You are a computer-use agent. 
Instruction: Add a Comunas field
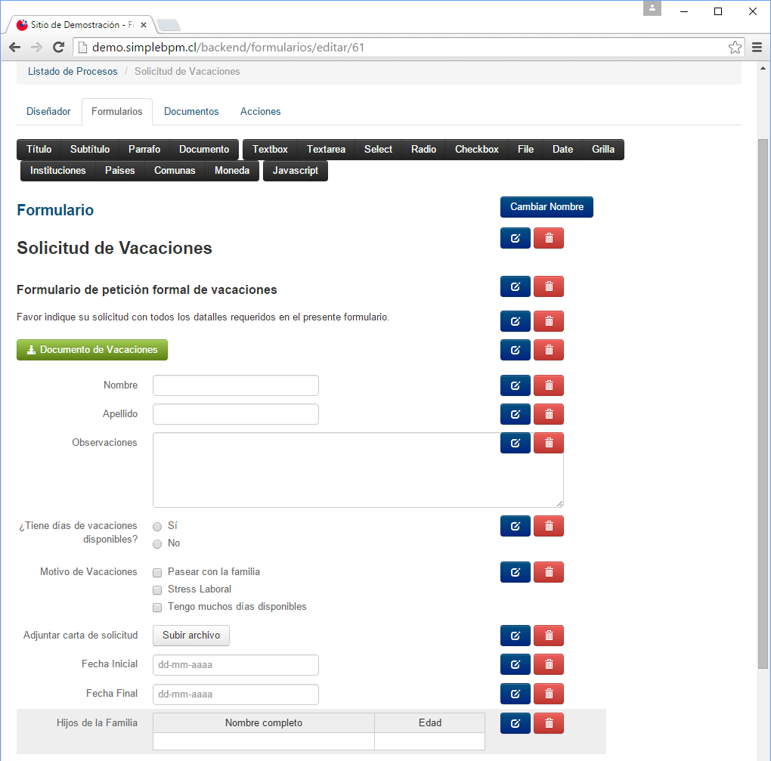(x=175, y=171)
